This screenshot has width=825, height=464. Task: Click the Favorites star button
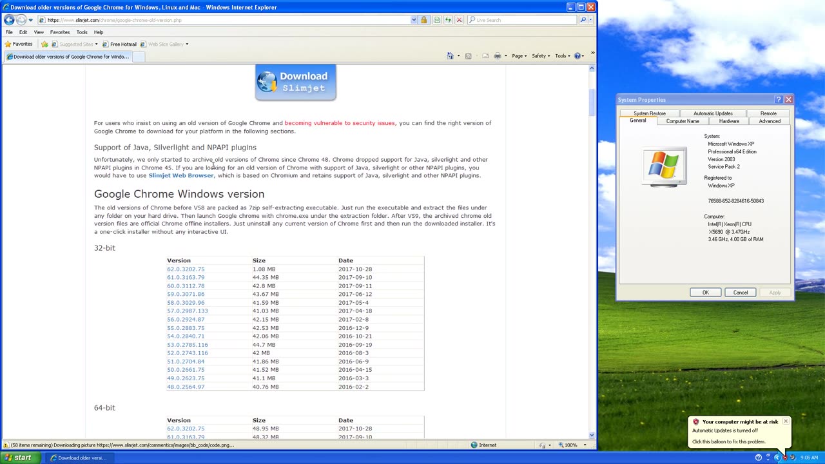coord(19,44)
